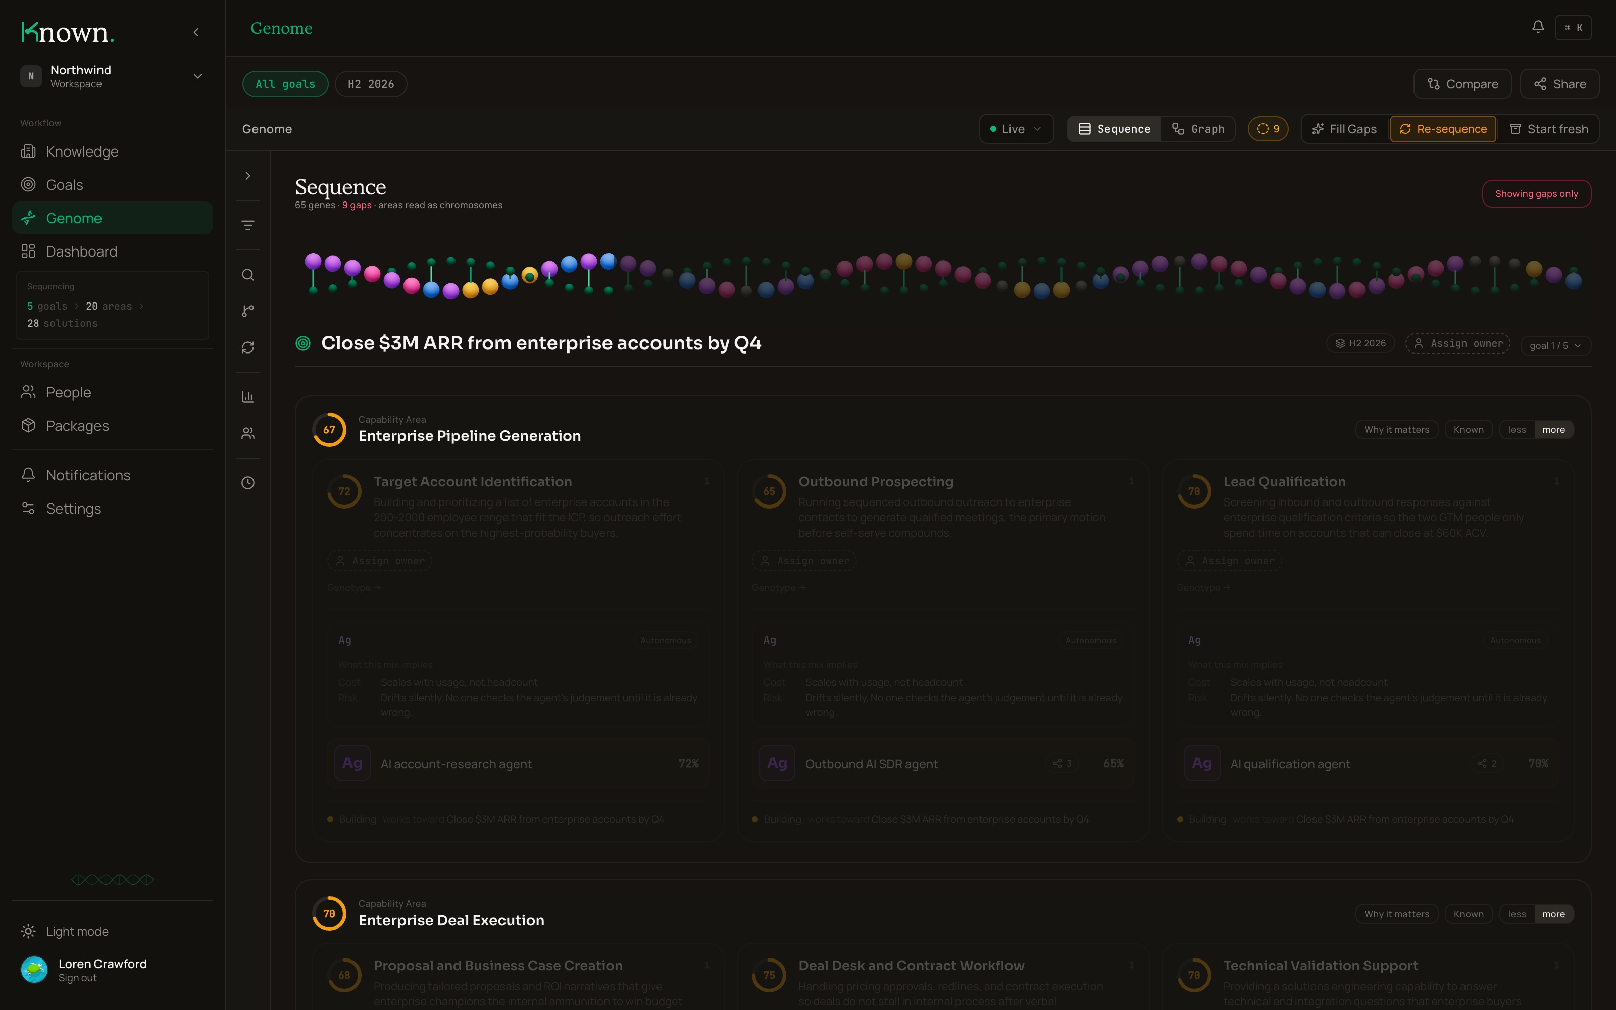Click the Re-sequence button
Screen dimensions: 1616x1010
click(x=1443, y=129)
